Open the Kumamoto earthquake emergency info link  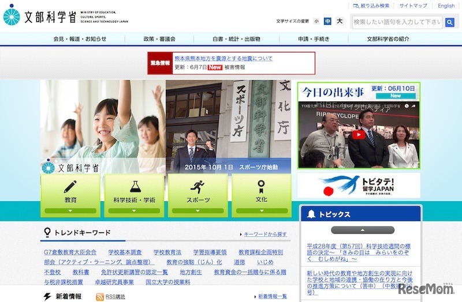[x=223, y=58]
